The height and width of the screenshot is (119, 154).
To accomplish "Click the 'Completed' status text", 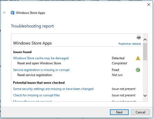I will (x=119, y=63).
